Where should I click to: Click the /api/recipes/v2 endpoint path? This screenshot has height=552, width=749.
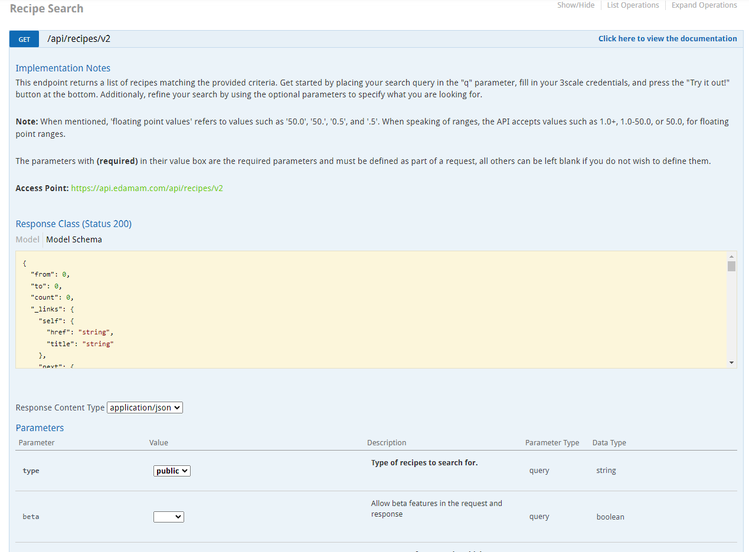coord(79,39)
